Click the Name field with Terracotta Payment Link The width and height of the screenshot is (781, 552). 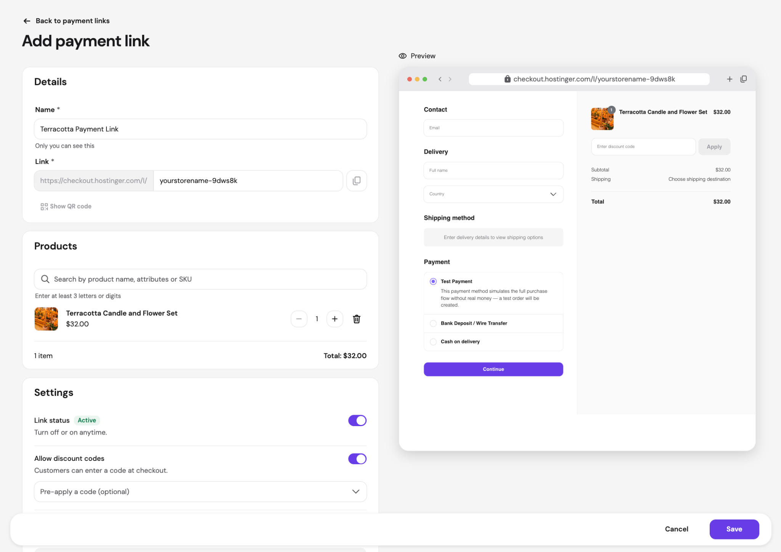(200, 129)
